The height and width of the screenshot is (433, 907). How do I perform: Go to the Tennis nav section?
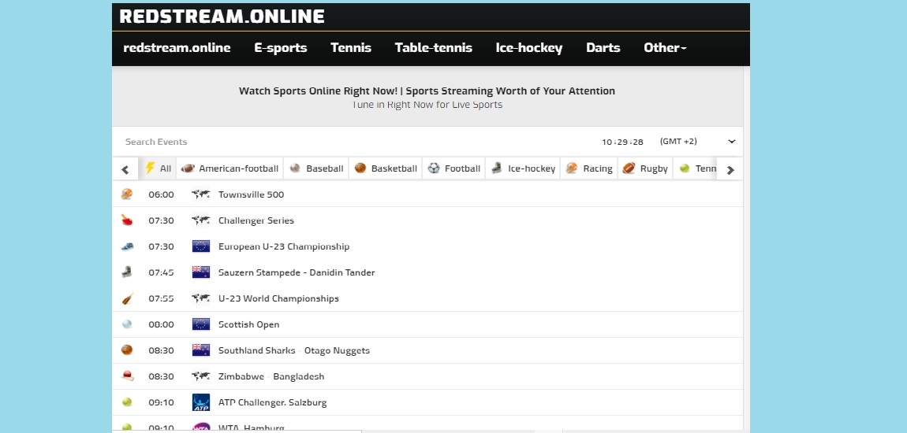click(350, 48)
